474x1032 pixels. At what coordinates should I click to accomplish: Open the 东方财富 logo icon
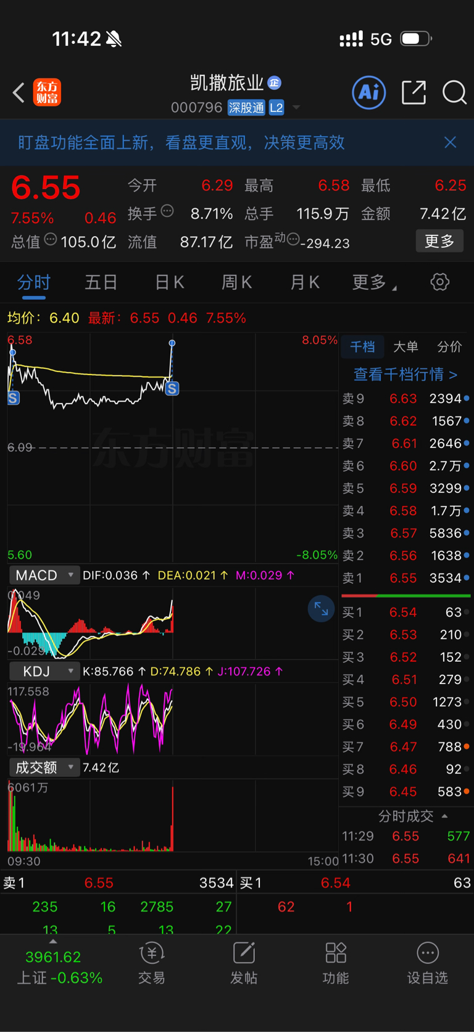(47, 93)
